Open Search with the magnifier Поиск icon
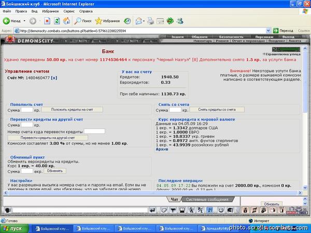 click(83, 21)
